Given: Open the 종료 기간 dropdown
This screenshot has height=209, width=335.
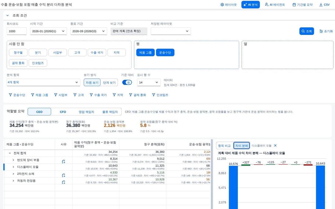Looking at the screenshot, I should [89, 31].
